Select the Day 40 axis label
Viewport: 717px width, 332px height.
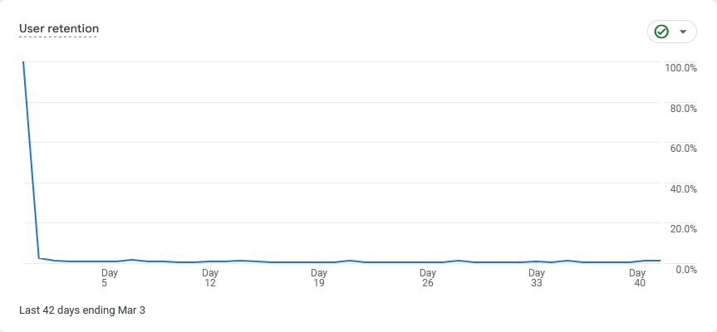637,277
